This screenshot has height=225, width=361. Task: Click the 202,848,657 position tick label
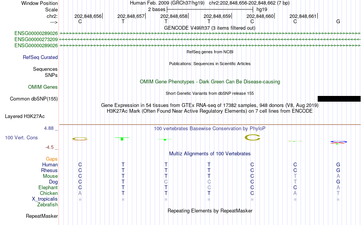click(131, 16)
